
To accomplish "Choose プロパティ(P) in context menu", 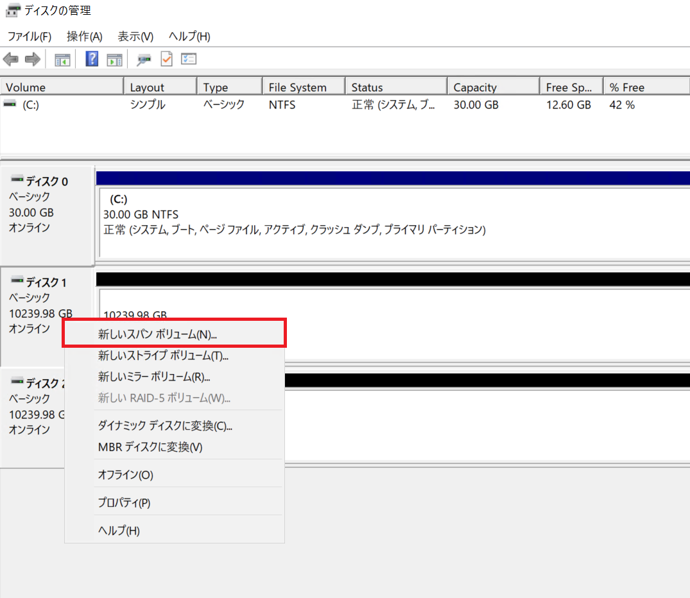I will (x=174, y=502).
